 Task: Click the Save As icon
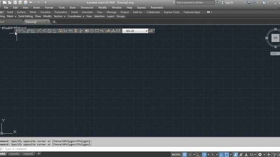click(21, 2)
